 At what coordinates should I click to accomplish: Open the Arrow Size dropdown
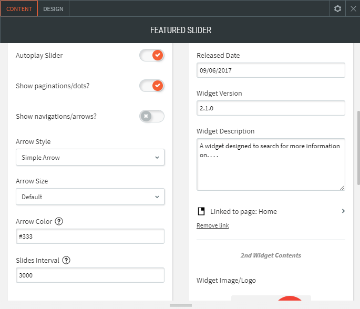90,197
